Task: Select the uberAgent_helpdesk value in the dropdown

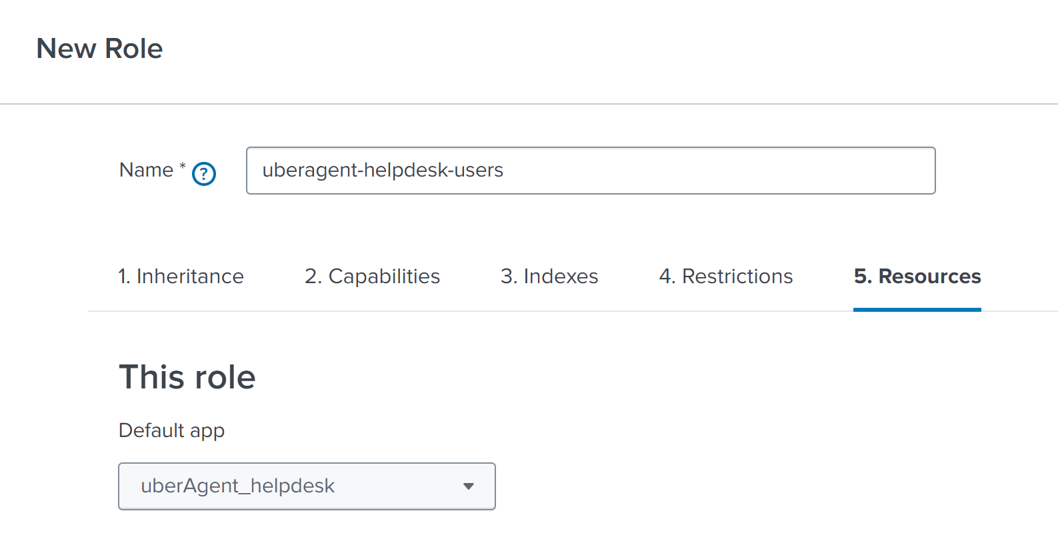Action: (237, 486)
